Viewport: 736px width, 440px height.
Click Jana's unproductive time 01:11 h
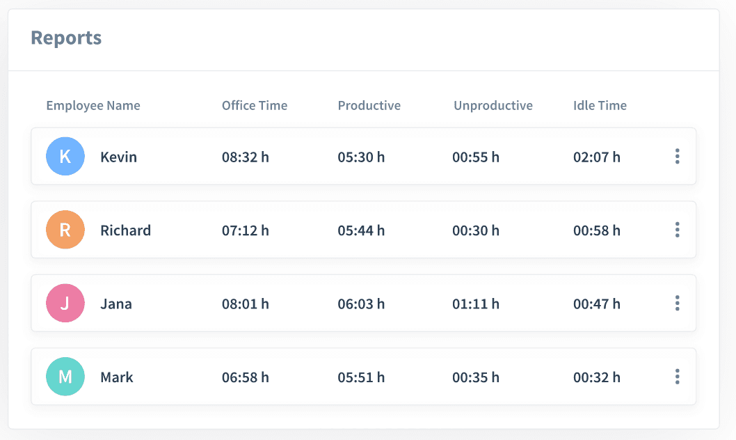point(476,304)
